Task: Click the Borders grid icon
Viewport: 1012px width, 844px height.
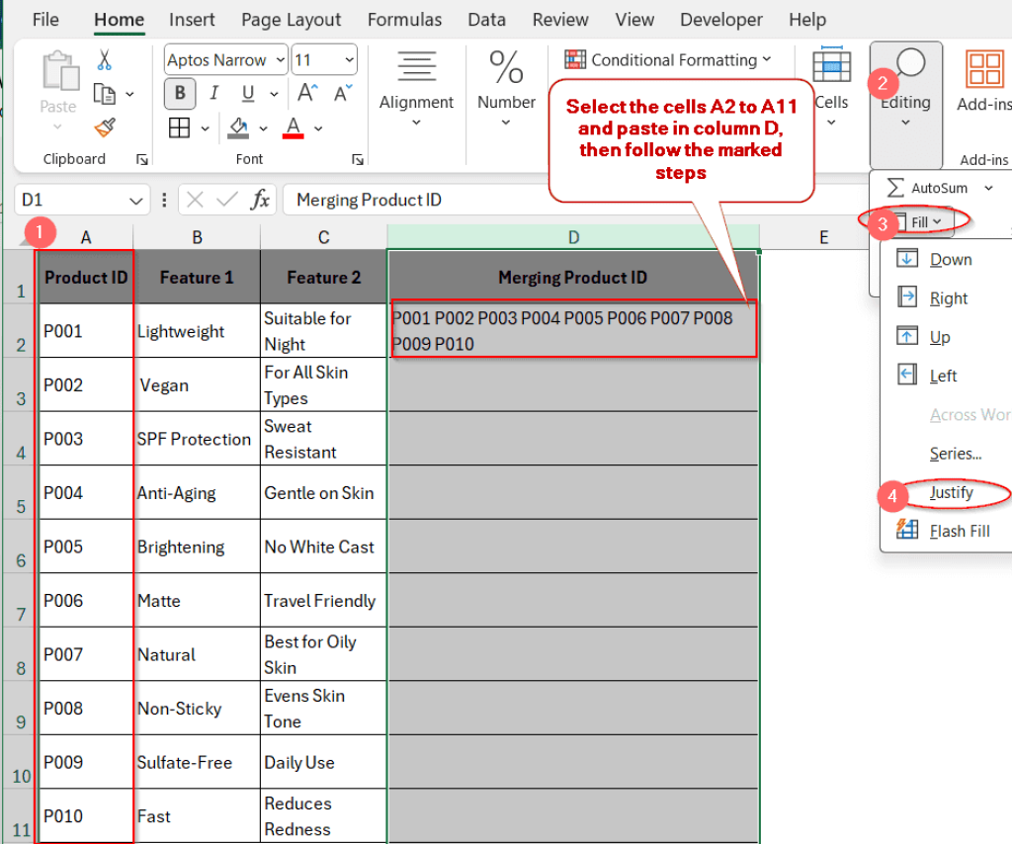Action: tap(177, 127)
